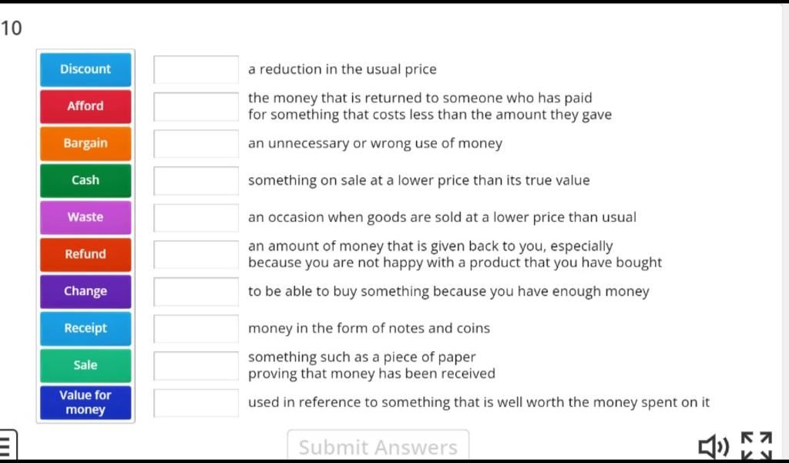The height and width of the screenshot is (463, 789).
Task: Click the speaker volume icon
Action: (713, 446)
